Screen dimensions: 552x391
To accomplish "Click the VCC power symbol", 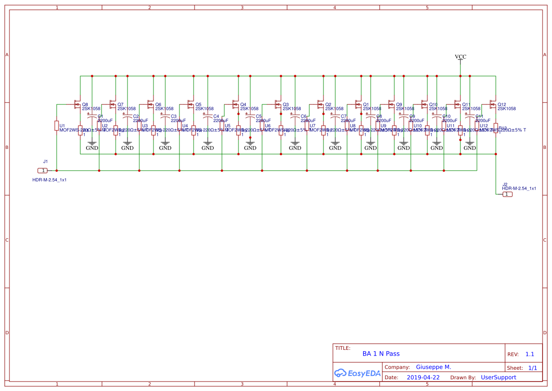I will [x=460, y=57].
